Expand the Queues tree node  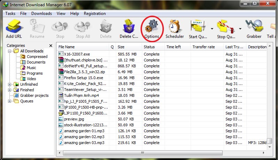[10, 101]
